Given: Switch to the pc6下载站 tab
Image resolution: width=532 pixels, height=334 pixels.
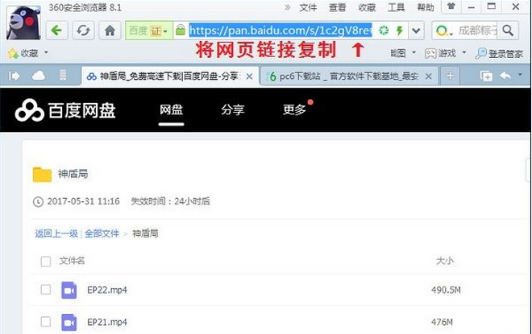Looking at the screenshot, I should (x=348, y=76).
